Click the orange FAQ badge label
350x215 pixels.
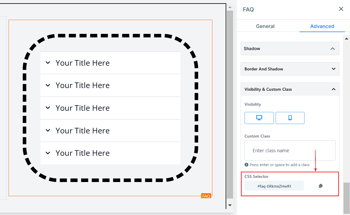(206, 196)
